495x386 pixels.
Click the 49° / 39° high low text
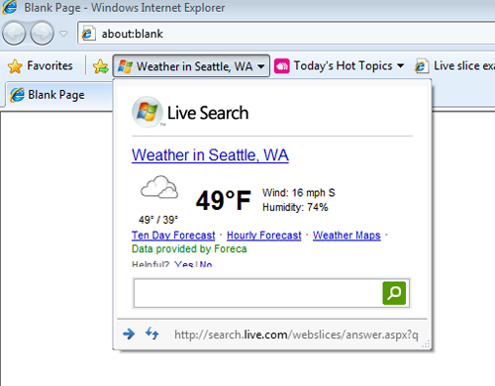coord(158,220)
